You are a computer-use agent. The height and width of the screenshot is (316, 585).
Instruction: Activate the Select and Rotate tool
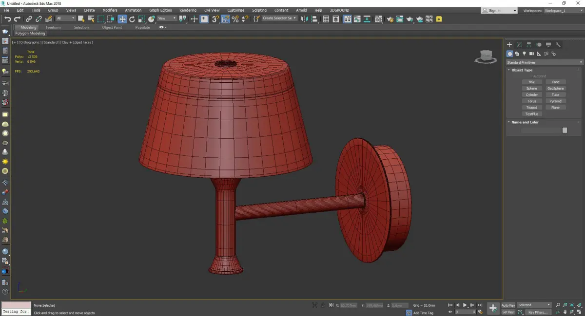click(132, 19)
